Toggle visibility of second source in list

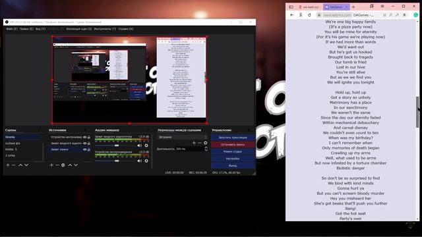[x=85, y=144]
